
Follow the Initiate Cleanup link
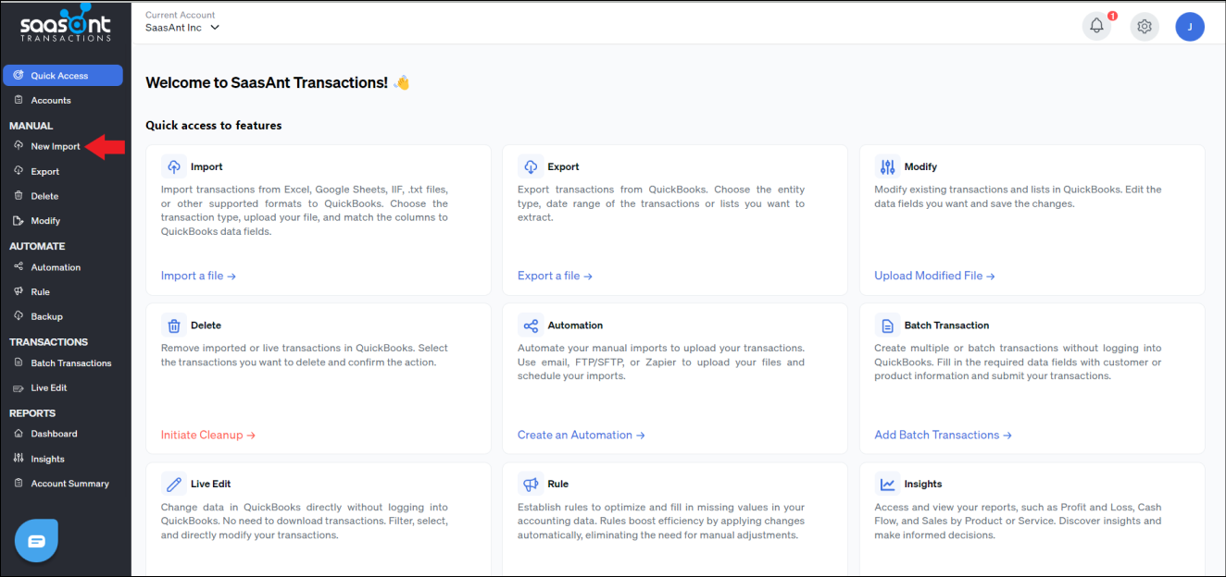pyautogui.click(x=207, y=435)
